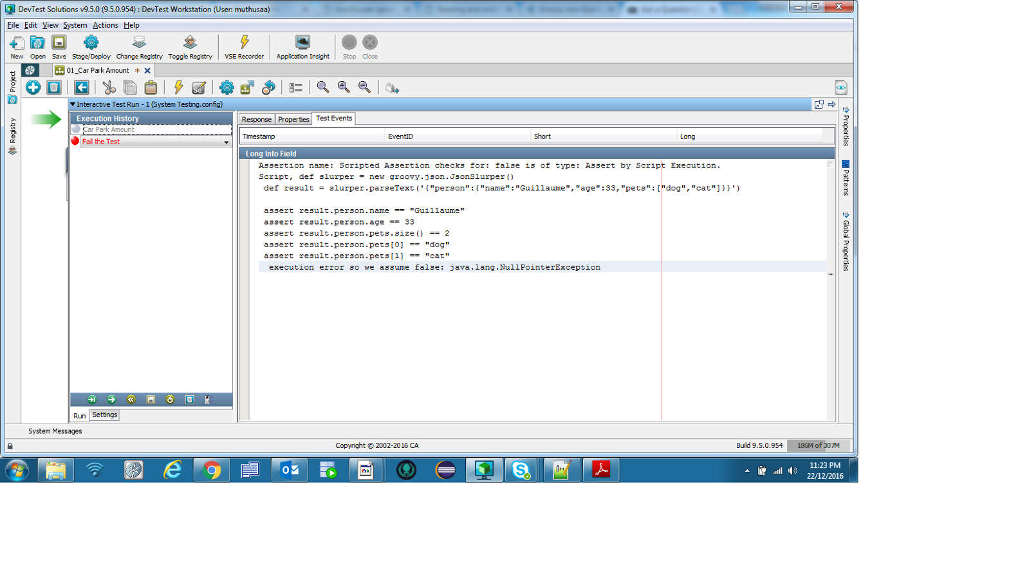Viewport: 1029px width, 578px height.
Task: Open the Help menu
Action: (x=131, y=25)
